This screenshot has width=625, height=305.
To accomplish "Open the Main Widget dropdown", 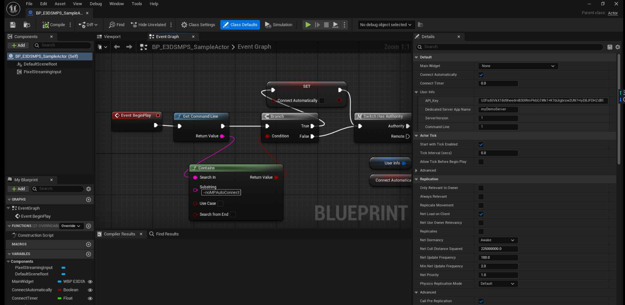I will pos(518,66).
